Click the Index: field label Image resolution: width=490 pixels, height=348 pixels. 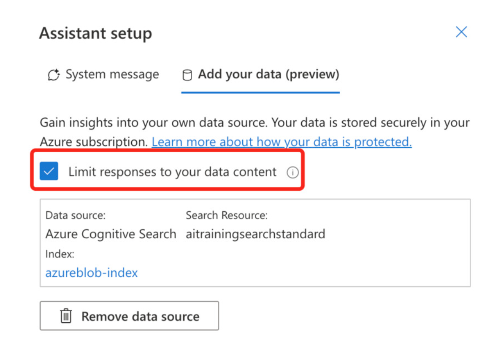coord(60,254)
